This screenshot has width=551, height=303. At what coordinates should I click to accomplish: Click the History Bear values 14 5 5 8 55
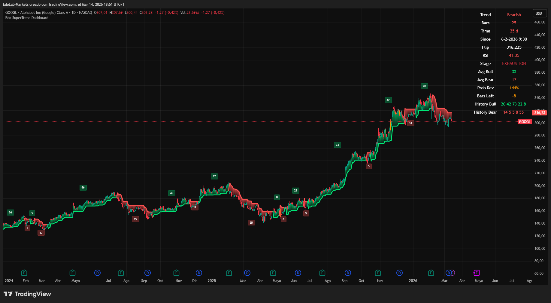click(x=513, y=112)
